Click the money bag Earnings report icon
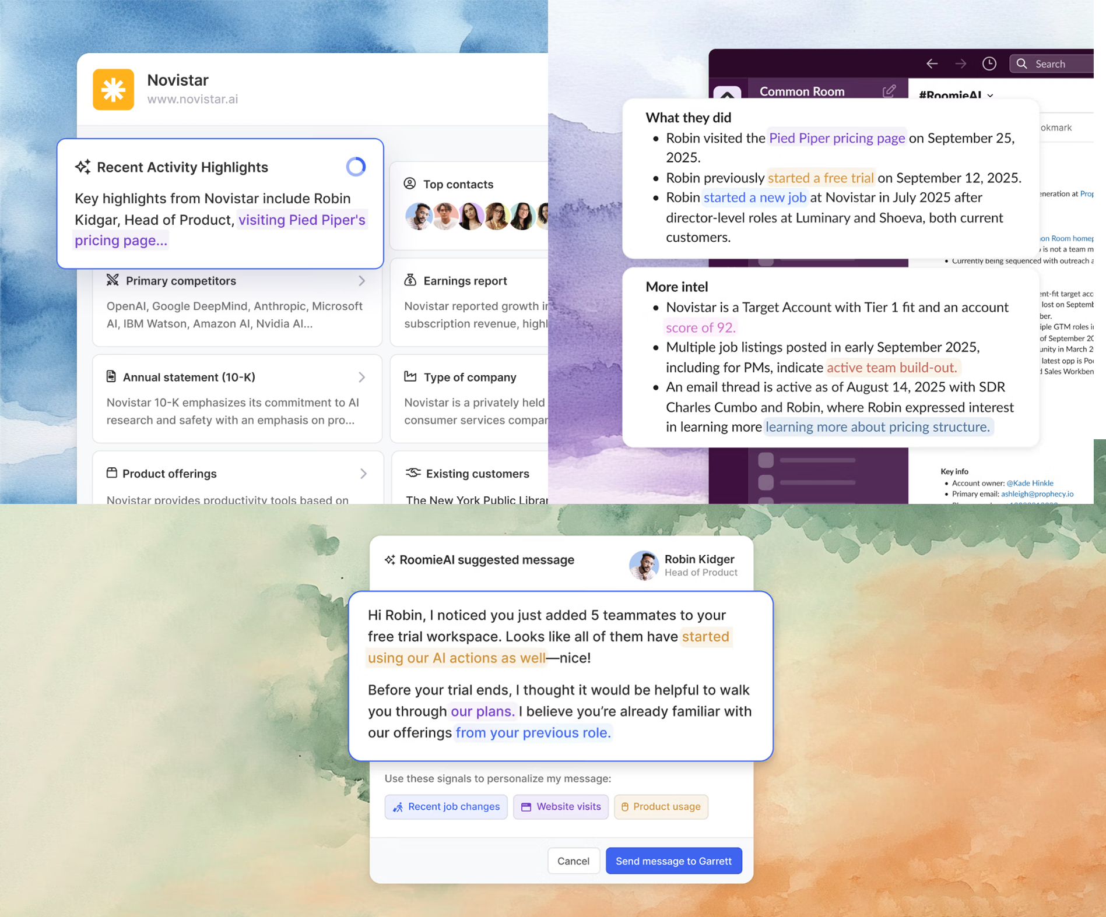This screenshot has width=1106, height=917. pos(410,280)
